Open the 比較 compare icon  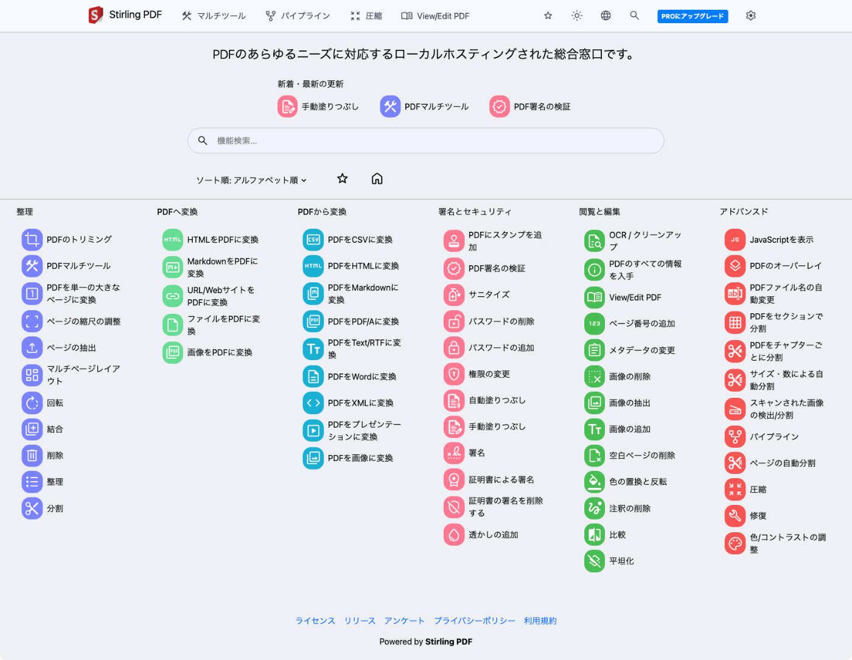595,535
